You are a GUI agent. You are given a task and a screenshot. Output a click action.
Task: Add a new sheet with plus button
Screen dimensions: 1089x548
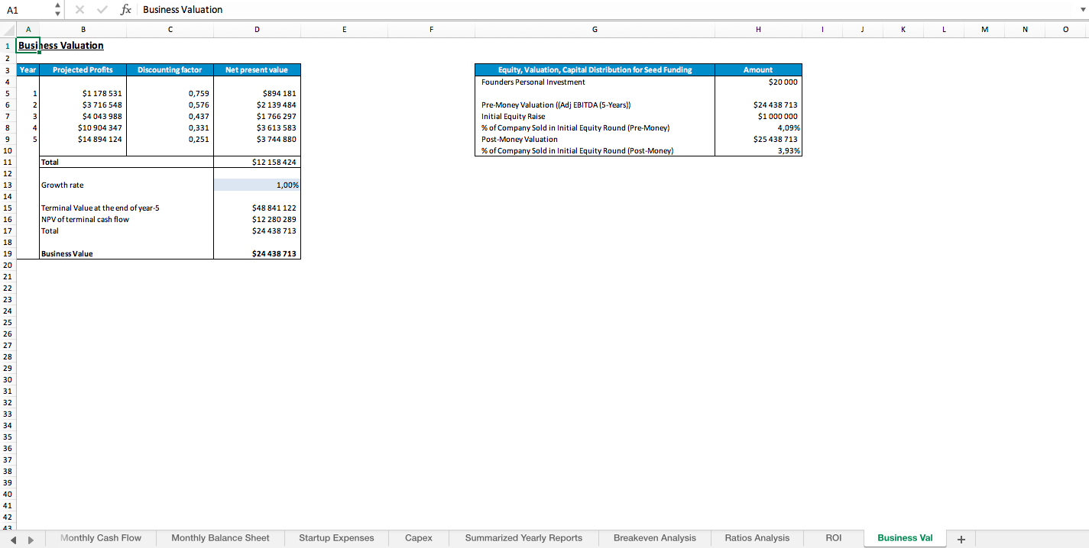click(961, 539)
